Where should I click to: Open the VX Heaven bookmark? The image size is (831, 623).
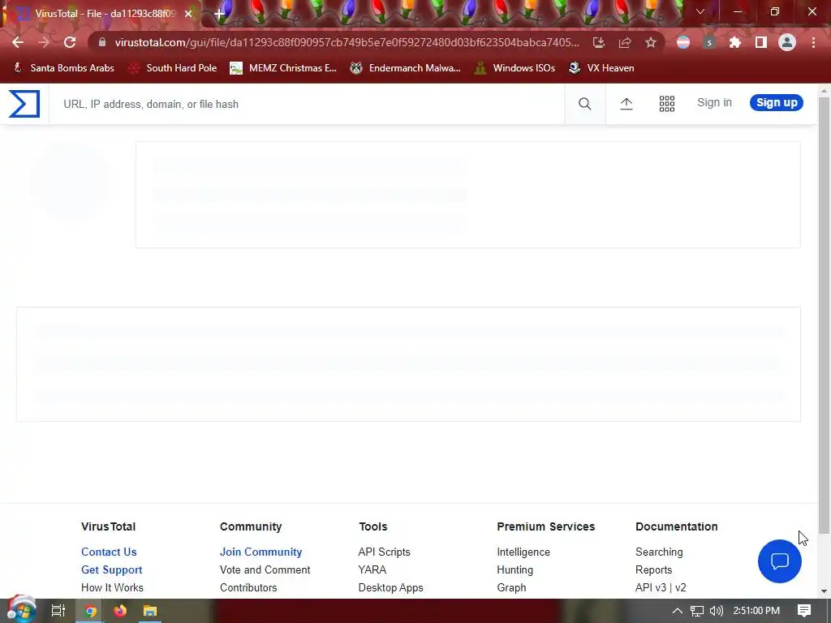tap(601, 68)
